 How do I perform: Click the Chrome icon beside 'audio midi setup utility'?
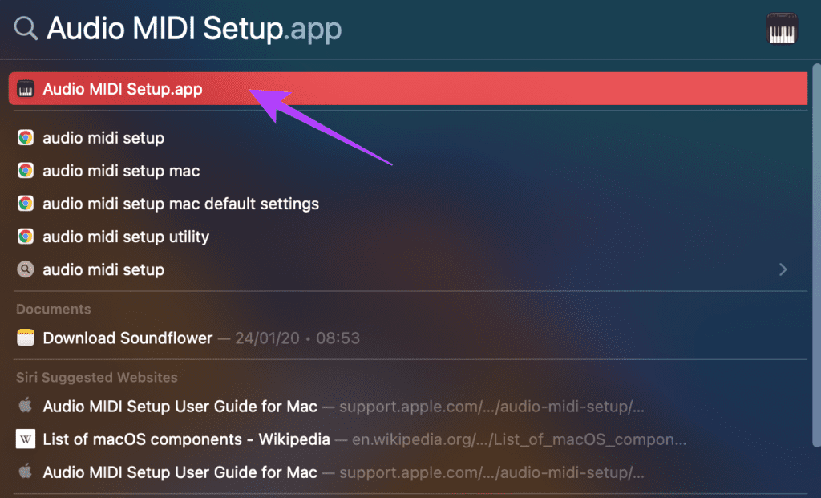click(25, 237)
